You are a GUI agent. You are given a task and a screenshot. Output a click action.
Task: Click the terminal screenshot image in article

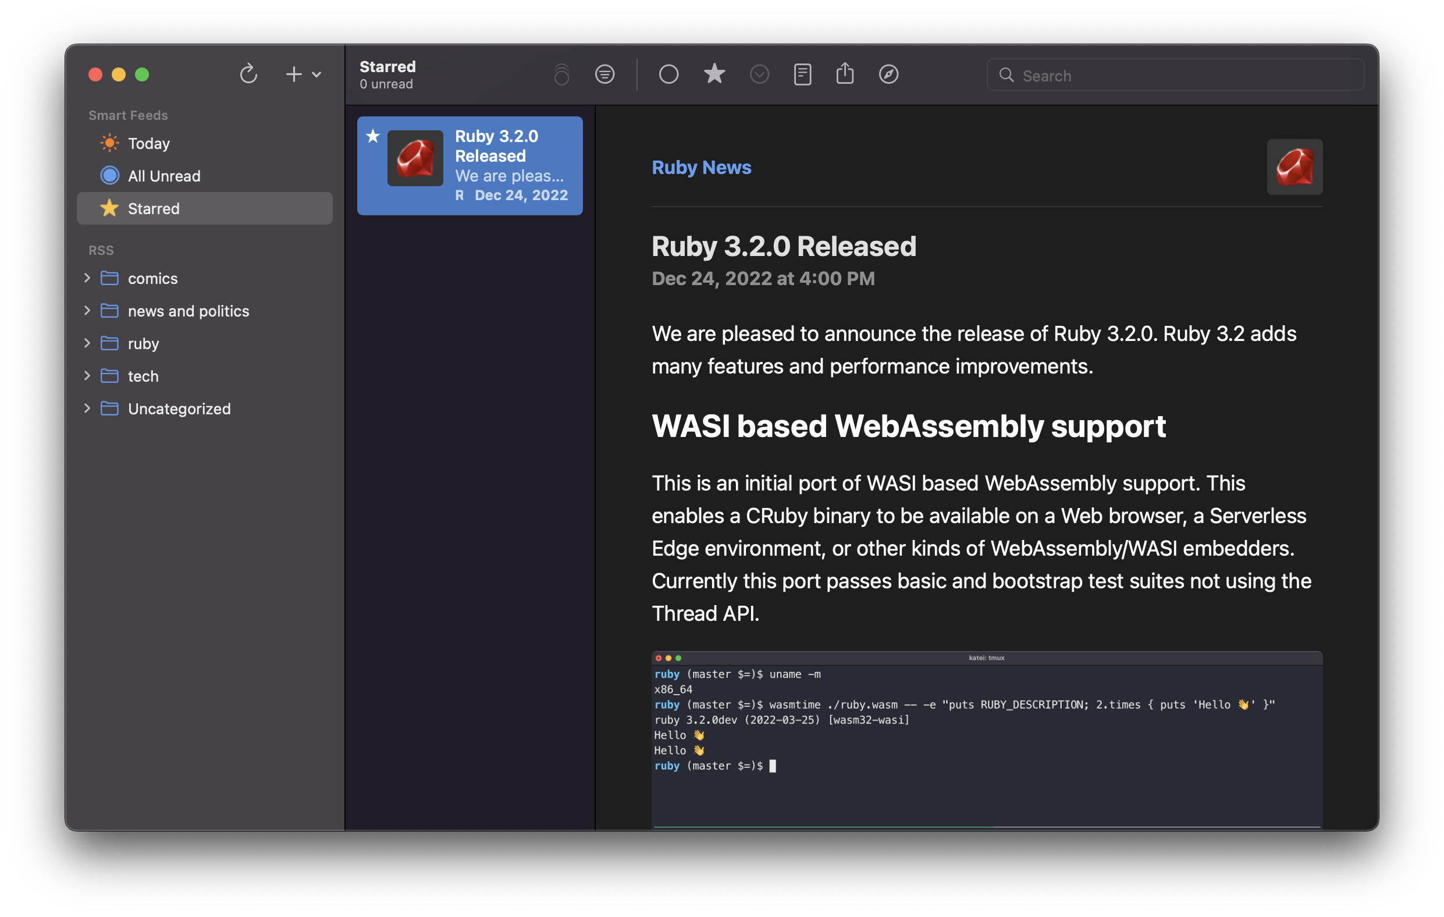pos(987,740)
